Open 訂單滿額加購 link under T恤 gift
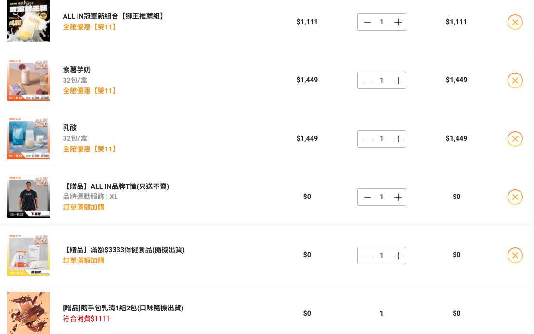Image resolution: width=534 pixels, height=334 pixels. pos(83,207)
